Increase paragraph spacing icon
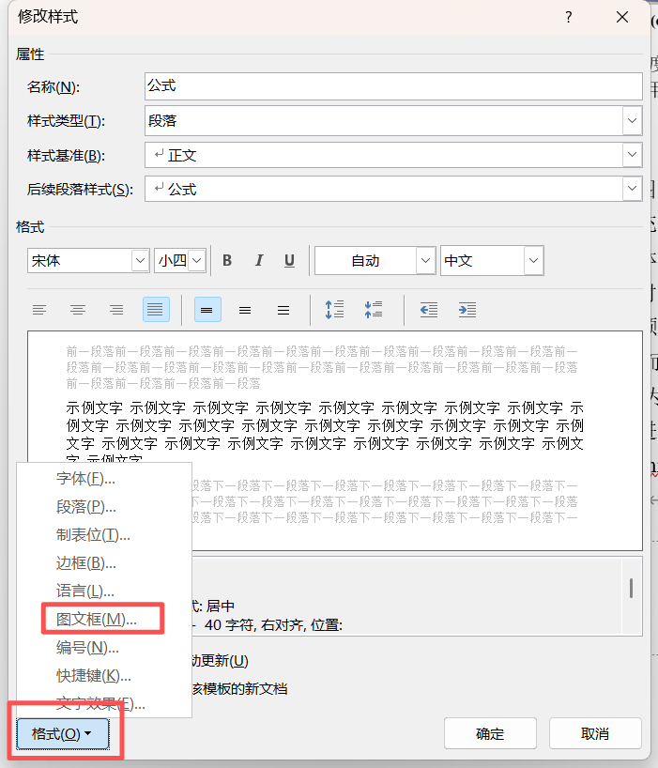 335,310
